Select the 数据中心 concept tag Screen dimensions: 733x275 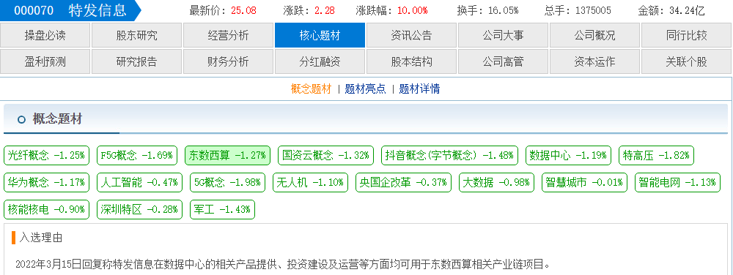click(569, 155)
